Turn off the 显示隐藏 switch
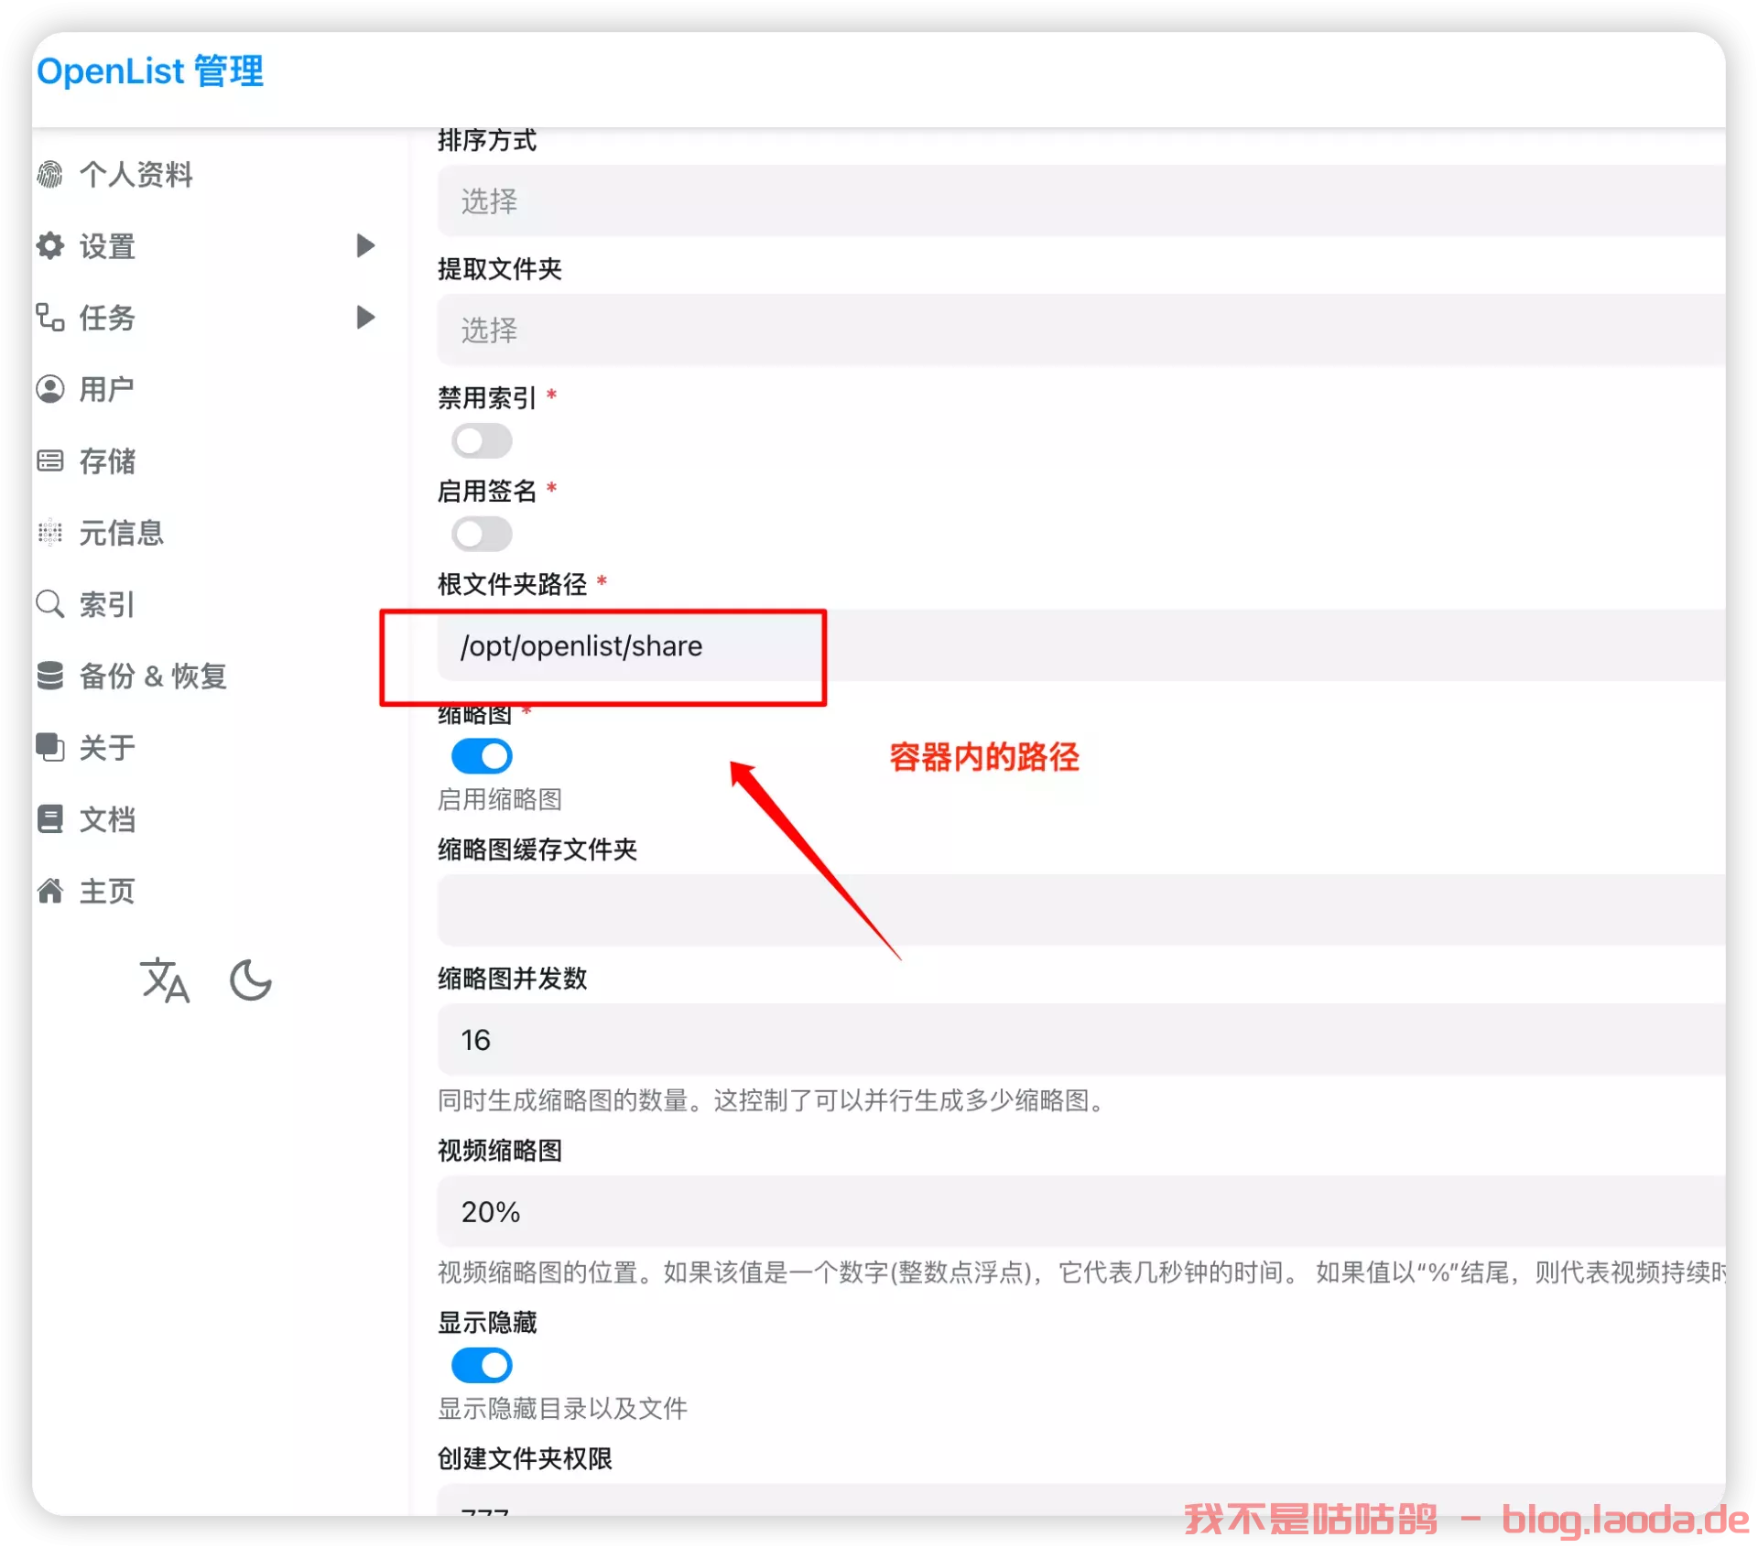Image resolution: width=1758 pixels, height=1548 pixels. 482,1365
